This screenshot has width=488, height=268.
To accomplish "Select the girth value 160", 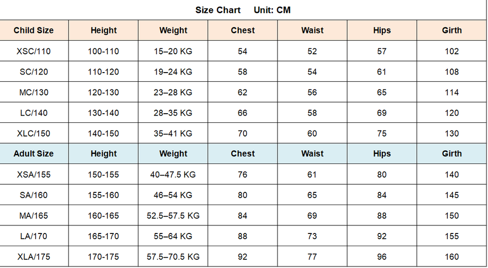I will coord(451,256).
